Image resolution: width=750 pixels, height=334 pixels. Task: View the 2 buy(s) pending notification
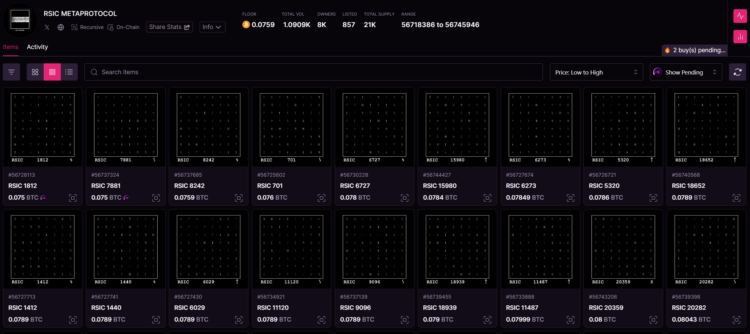coord(695,50)
